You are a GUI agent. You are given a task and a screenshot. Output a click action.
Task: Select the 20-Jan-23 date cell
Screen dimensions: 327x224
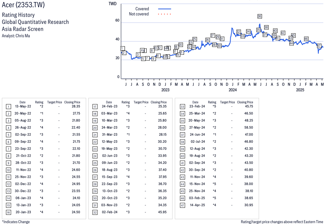pyautogui.click(x=23, y=212)
